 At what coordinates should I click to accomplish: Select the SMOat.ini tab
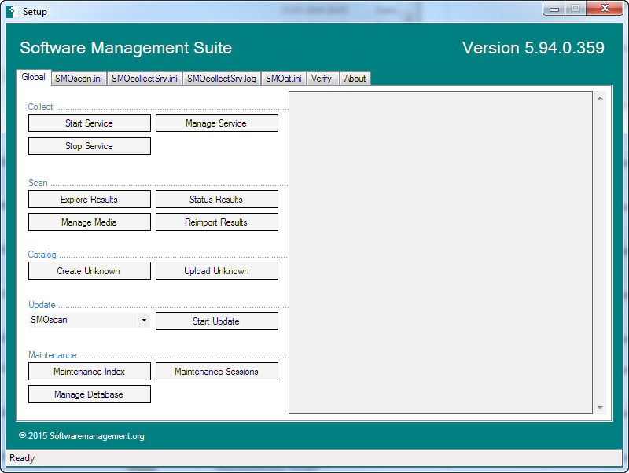point(283,79)
